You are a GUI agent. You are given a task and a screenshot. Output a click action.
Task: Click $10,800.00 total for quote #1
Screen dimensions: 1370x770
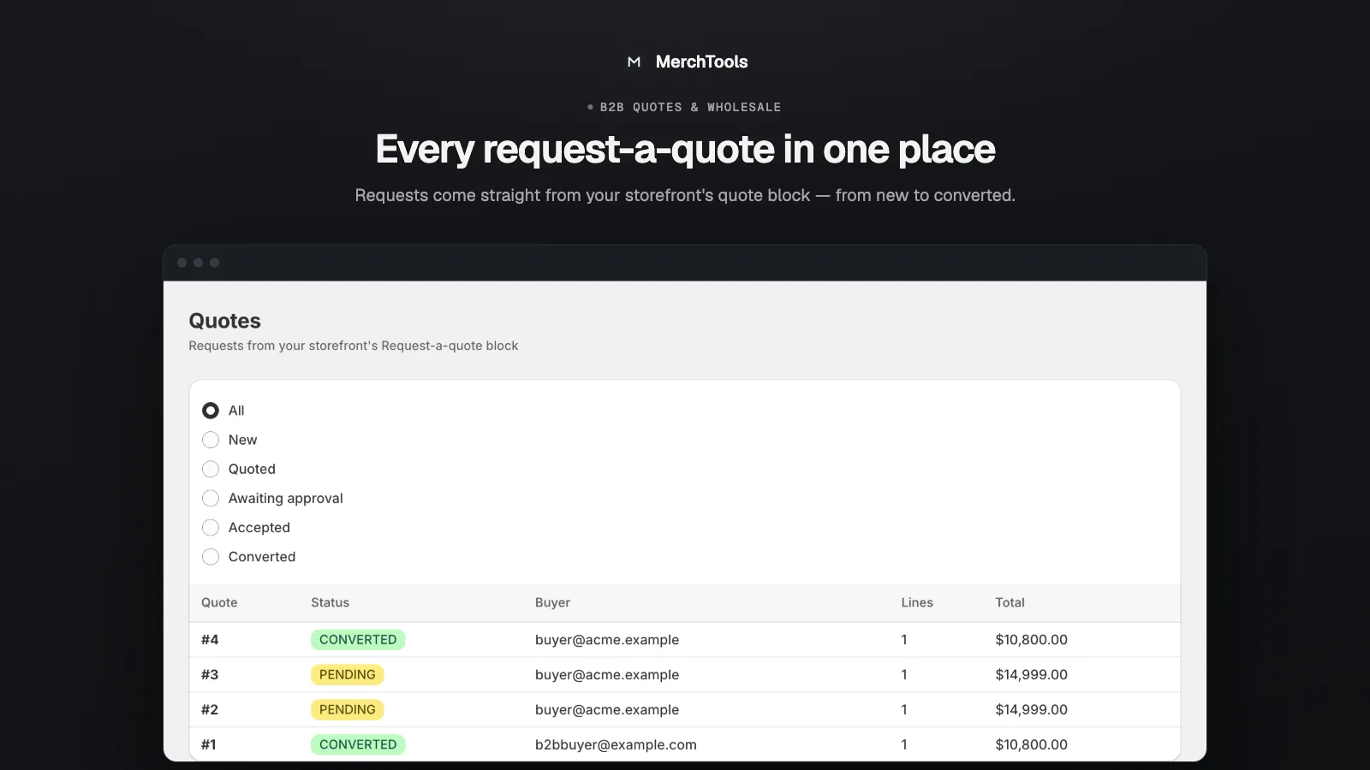(x=1031, y=744)
